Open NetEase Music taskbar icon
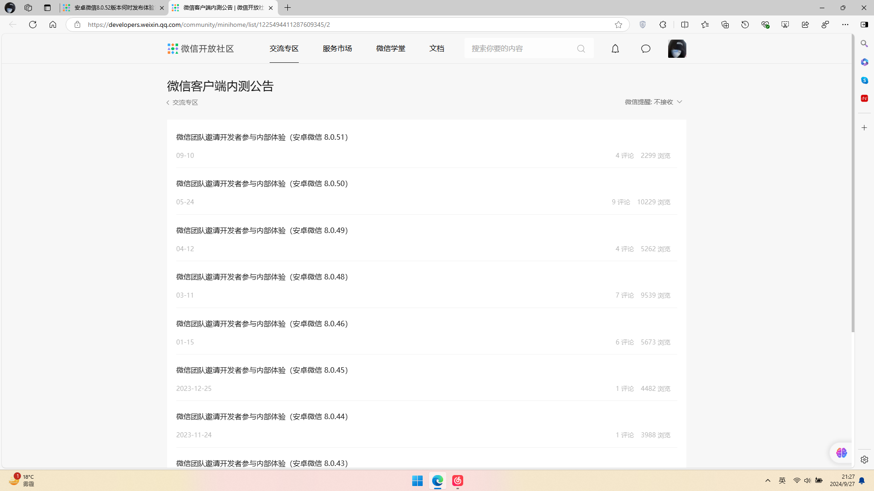The height and width of the screenshot is (491, 874). [458, 481]
